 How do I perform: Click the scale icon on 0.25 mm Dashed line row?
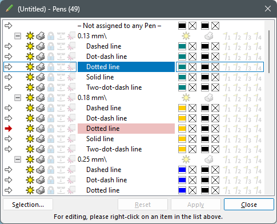61,170
